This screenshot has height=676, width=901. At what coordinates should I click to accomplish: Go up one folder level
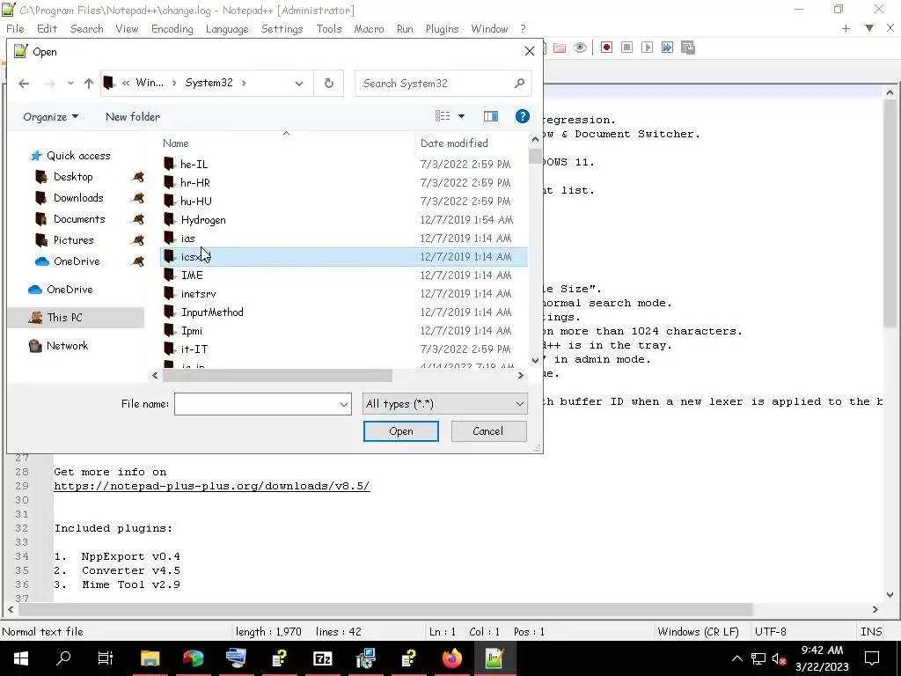89,84
